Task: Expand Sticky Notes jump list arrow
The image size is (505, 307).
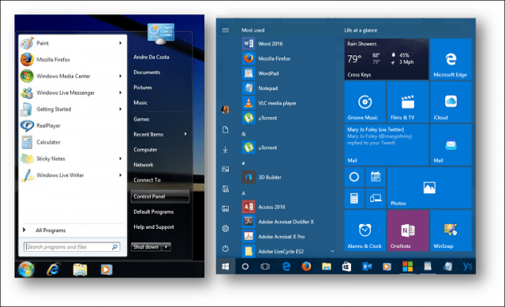Action: tap(121, 159)
